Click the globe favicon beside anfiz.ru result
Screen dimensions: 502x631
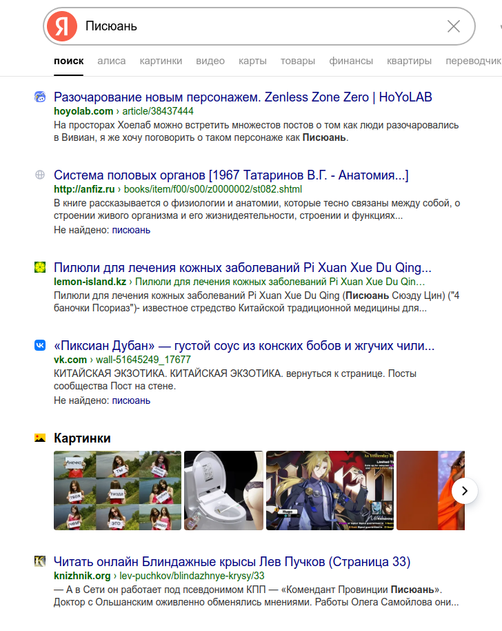click(x=40, y=175)
